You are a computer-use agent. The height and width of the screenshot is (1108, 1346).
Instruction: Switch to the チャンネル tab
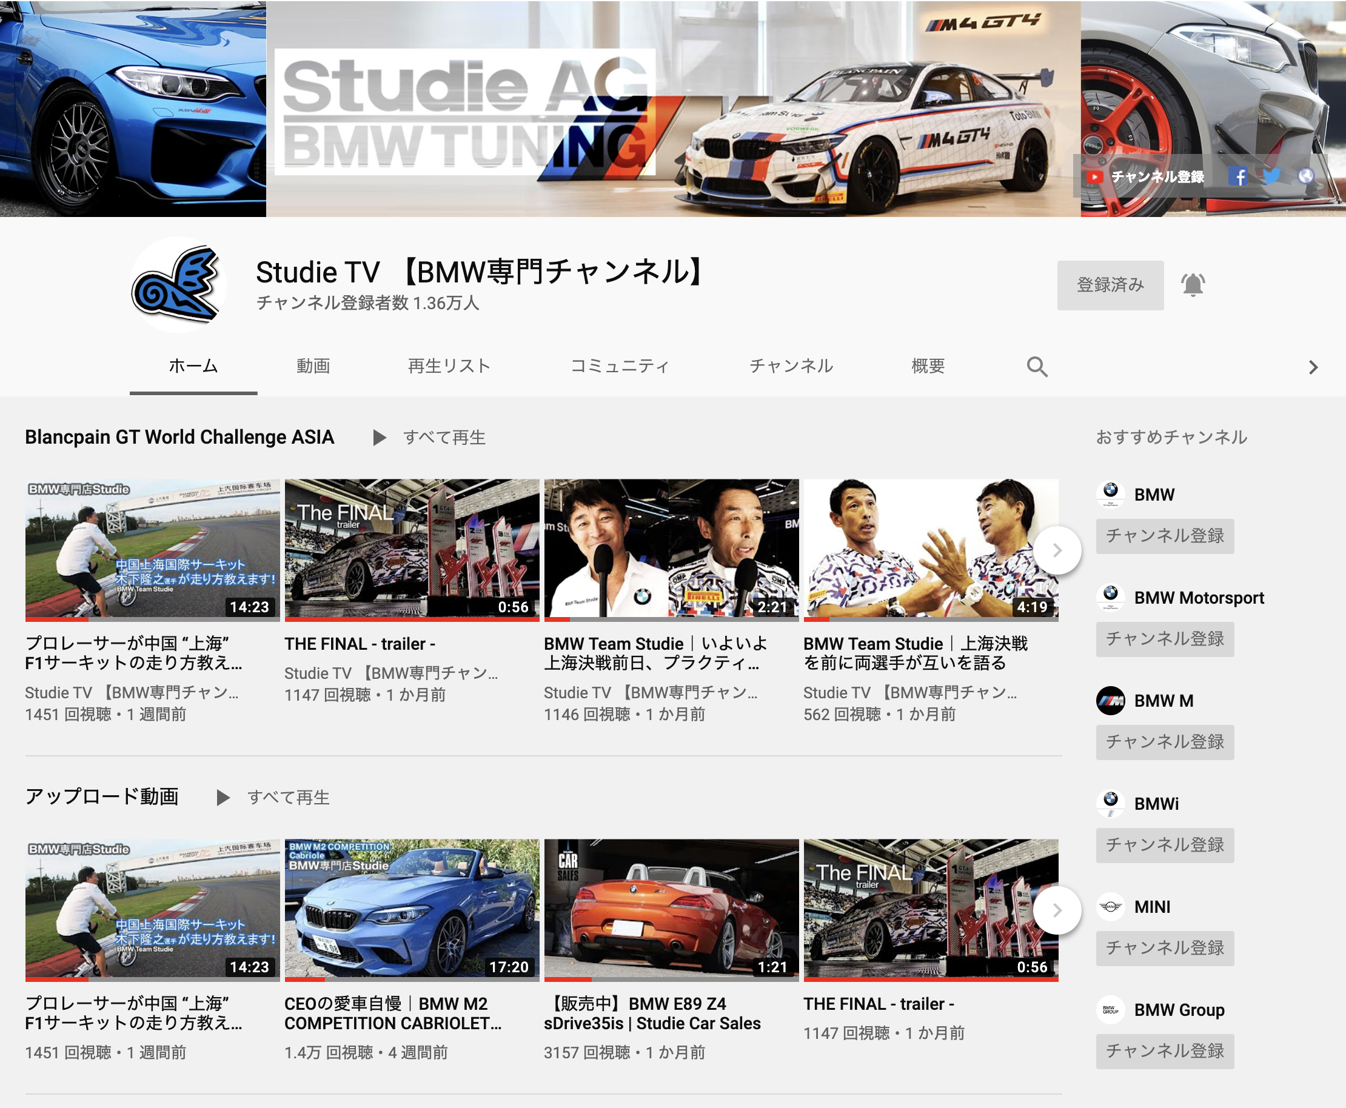pos(791,365)
